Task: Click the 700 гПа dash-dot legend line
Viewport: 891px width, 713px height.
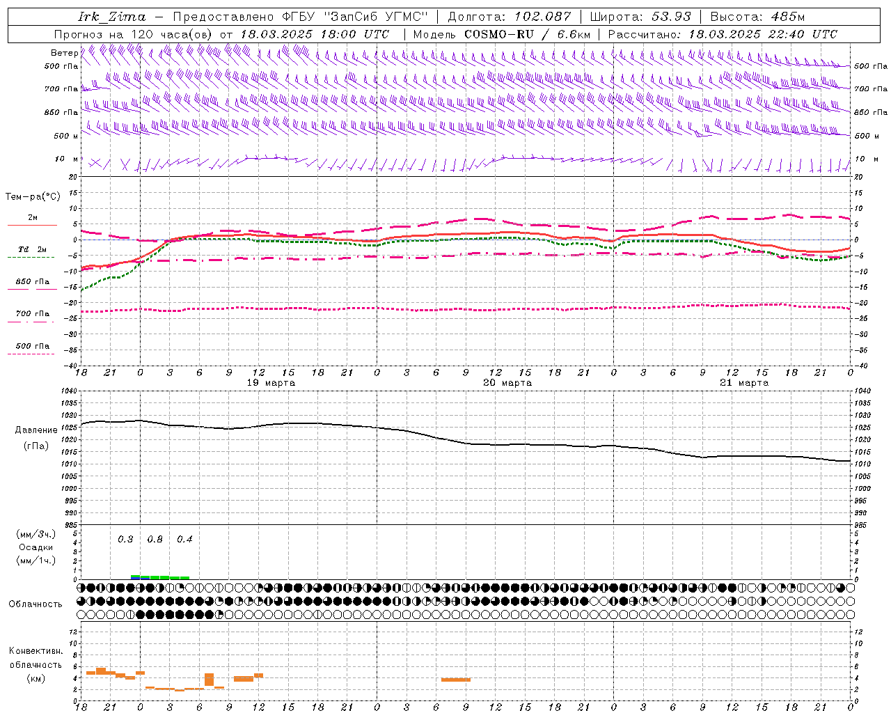Action: pyautogui.click(x=31, y=322)
